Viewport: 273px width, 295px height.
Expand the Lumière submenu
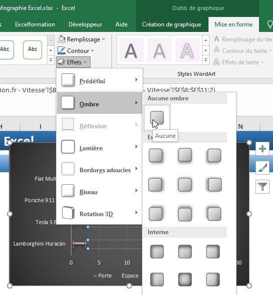point(99,148)
